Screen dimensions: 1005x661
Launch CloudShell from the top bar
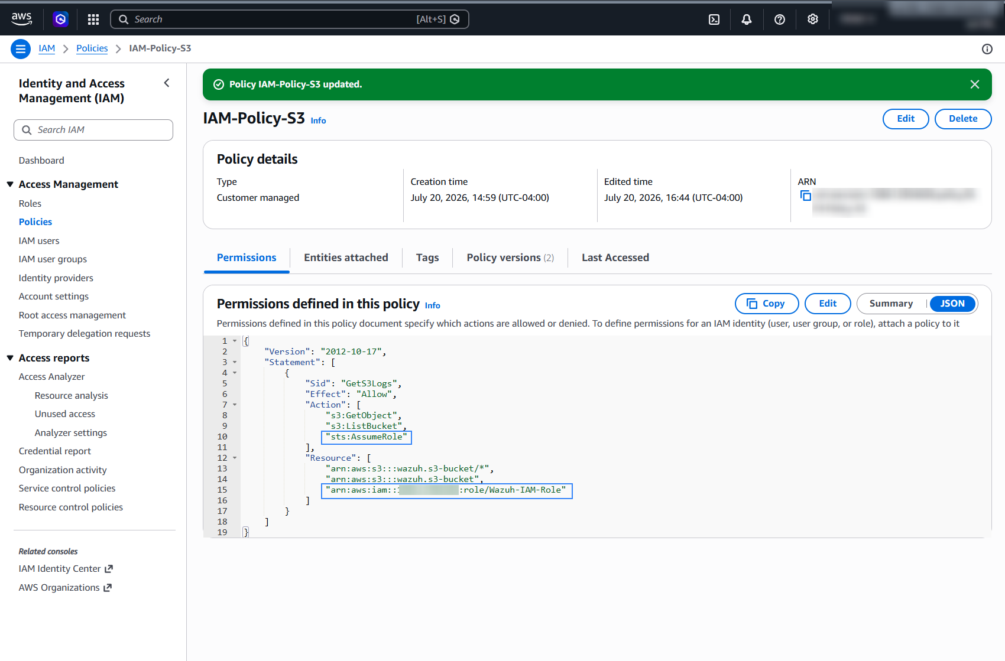pos(714,19)
